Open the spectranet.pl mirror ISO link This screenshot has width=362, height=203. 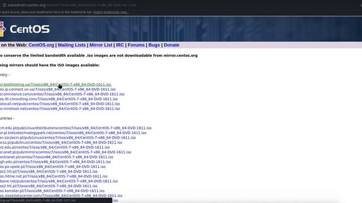[57, 157]
